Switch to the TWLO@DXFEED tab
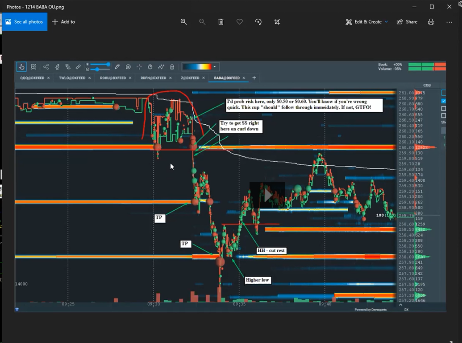The height and width of the screenshot is (343, 462). 72,78
